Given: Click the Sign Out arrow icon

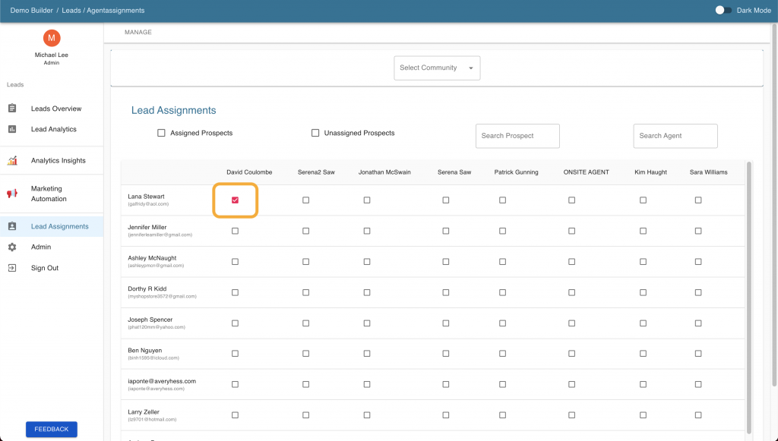Looking at the screenshot, I should click(12, 268).
